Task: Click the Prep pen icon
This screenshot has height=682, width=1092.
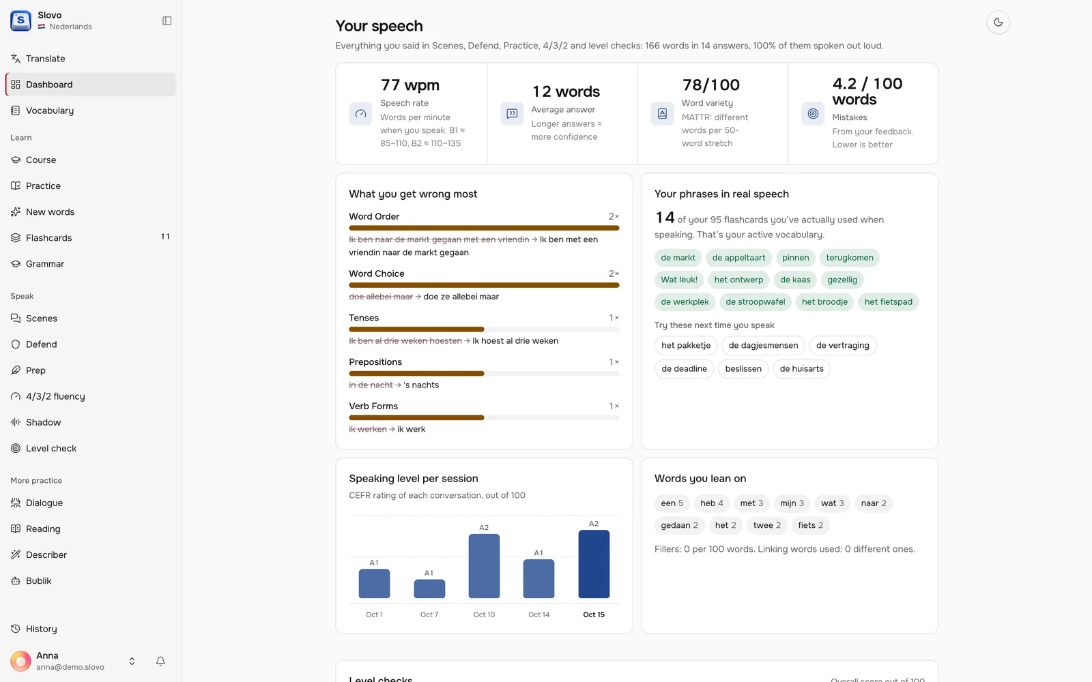Action: [16, 370]
